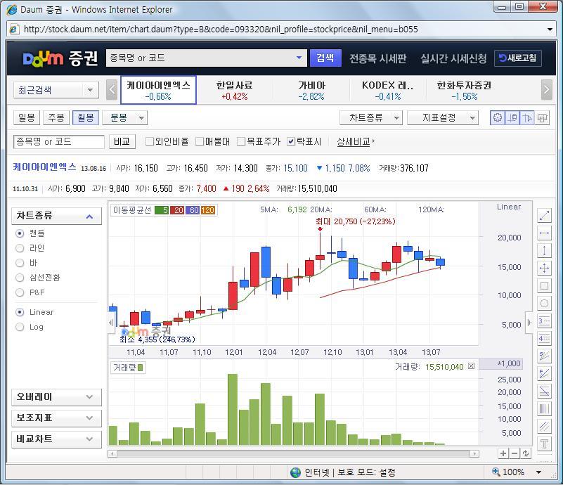Screen dimensions: 563x485
Task: Collapse the left panel using chart-edge handle
Action: 111,322
